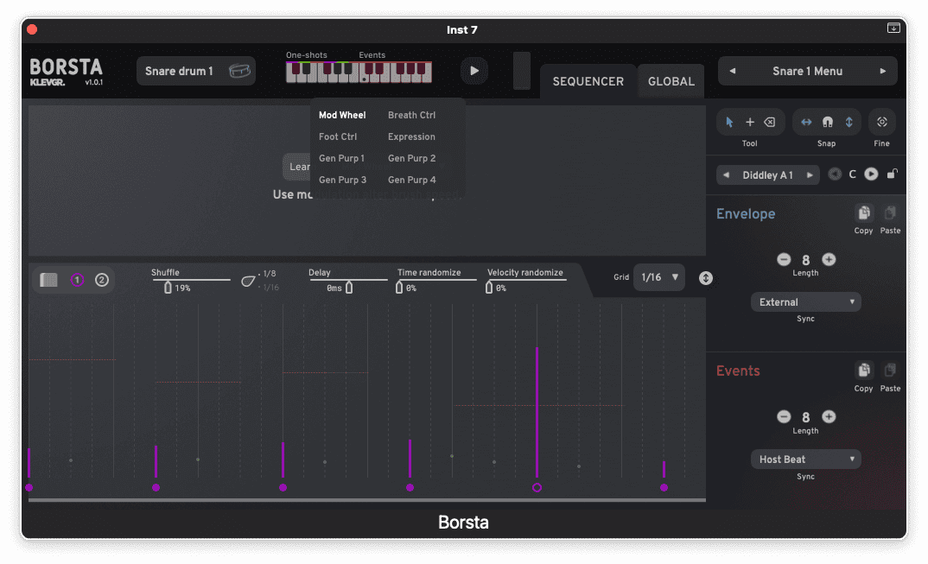The height and width of the screenshot is (564, 928).
Task: Adjust the Time randomize slider handle
Action: (x=399, y=288)
